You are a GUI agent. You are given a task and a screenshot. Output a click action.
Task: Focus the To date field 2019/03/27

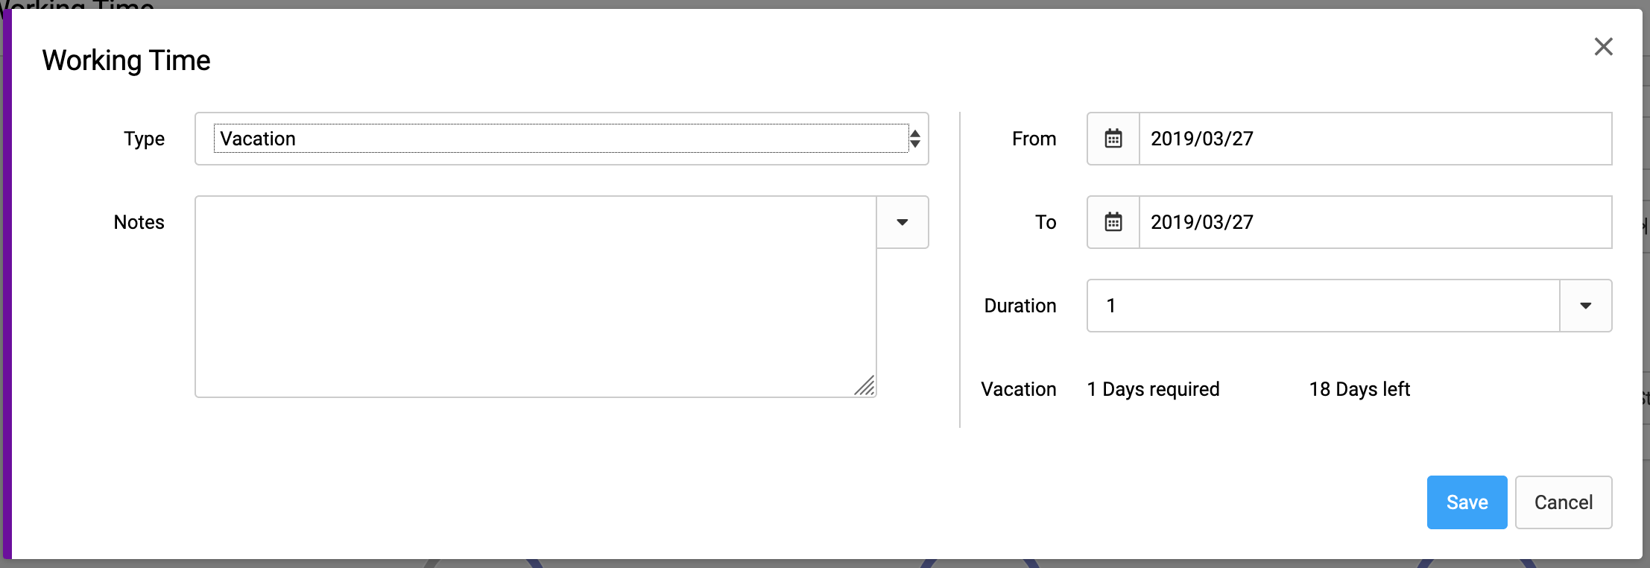1376,222
